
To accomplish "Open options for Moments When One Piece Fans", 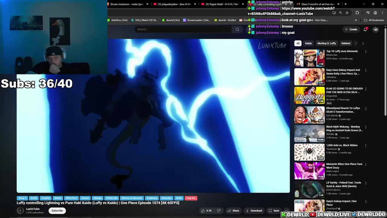I will 366,164.
